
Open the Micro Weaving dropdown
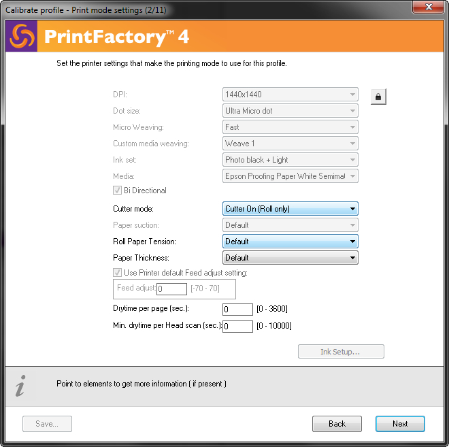(x=290, y=127)
